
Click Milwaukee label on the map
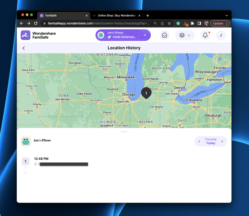click(126, 77)
